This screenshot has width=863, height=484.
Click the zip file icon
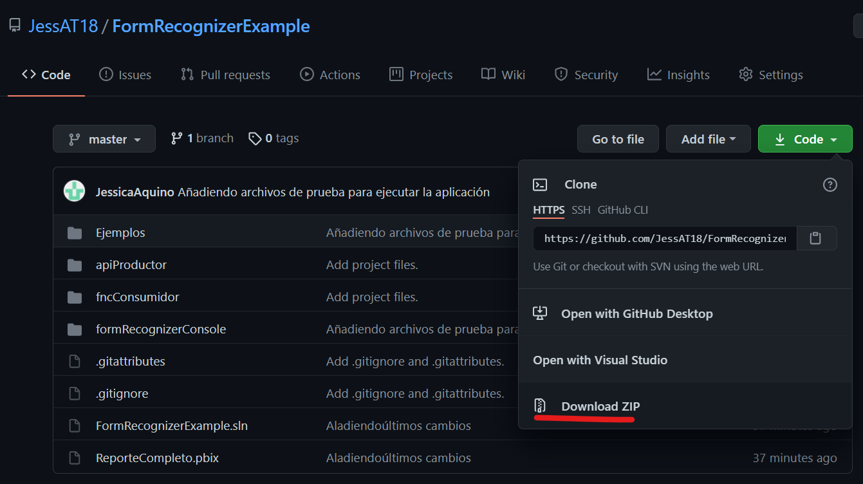[540, 406]
